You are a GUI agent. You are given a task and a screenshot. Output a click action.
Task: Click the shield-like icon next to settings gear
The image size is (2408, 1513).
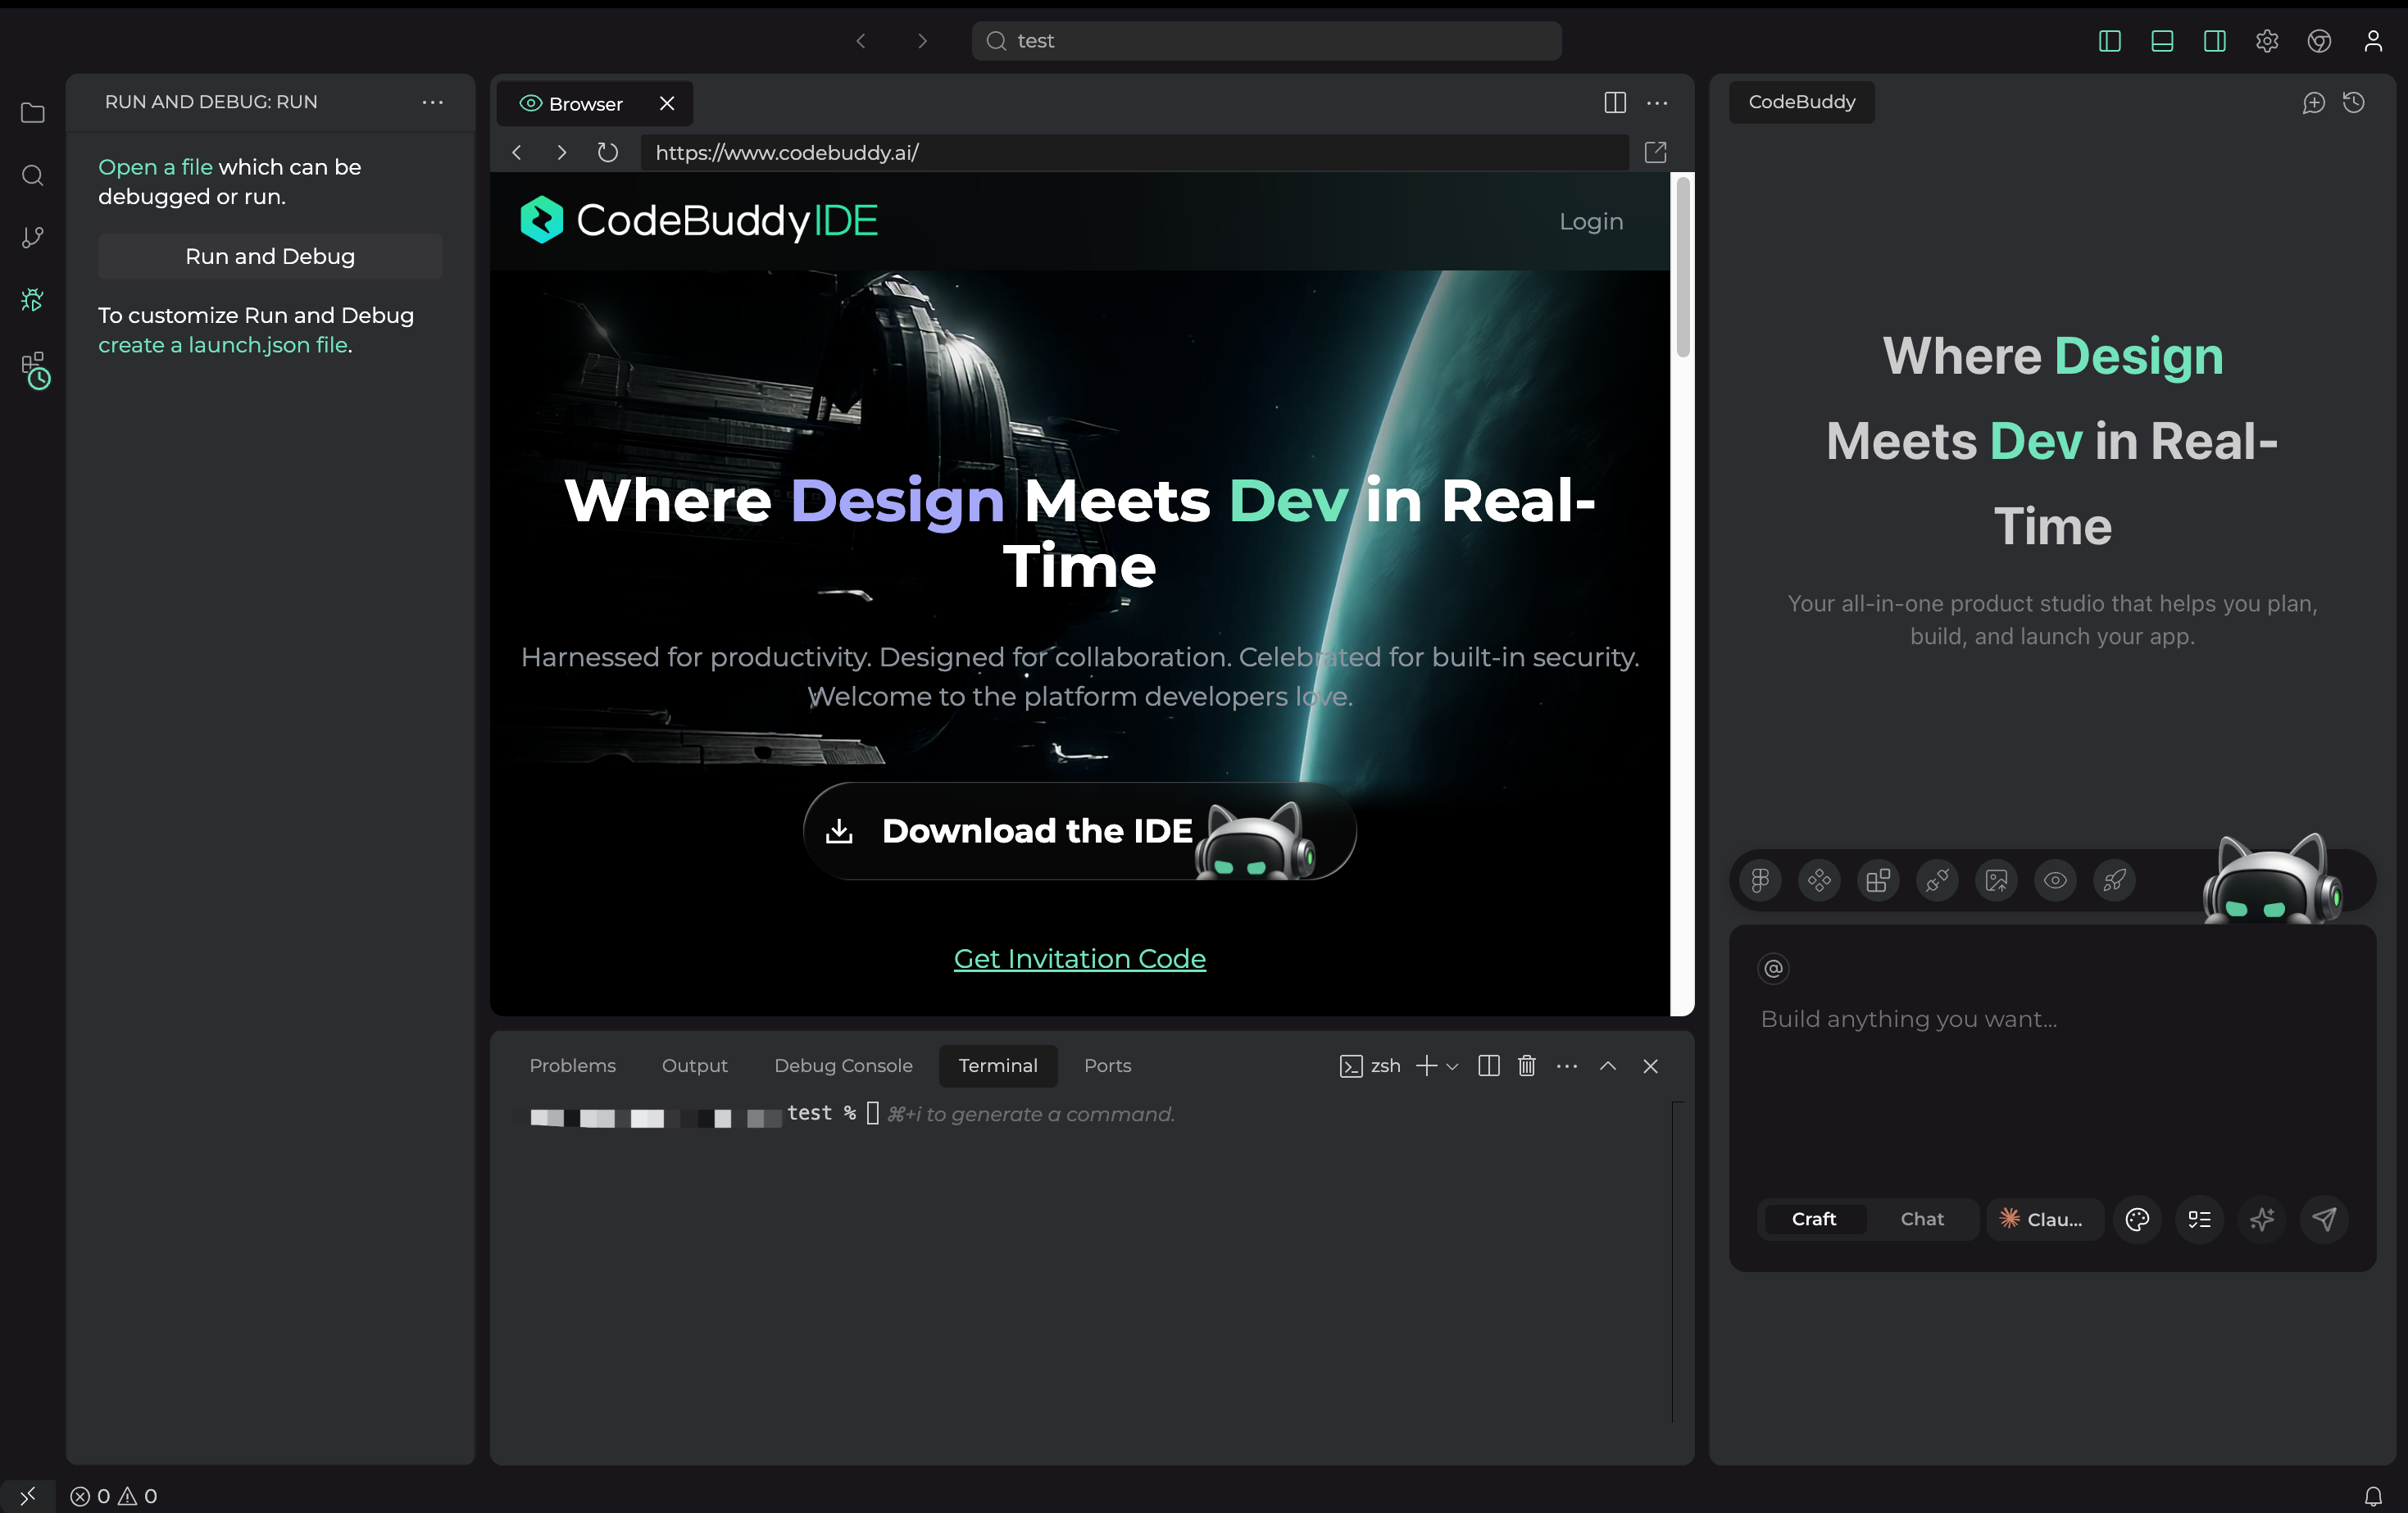tap(2319, 41)
